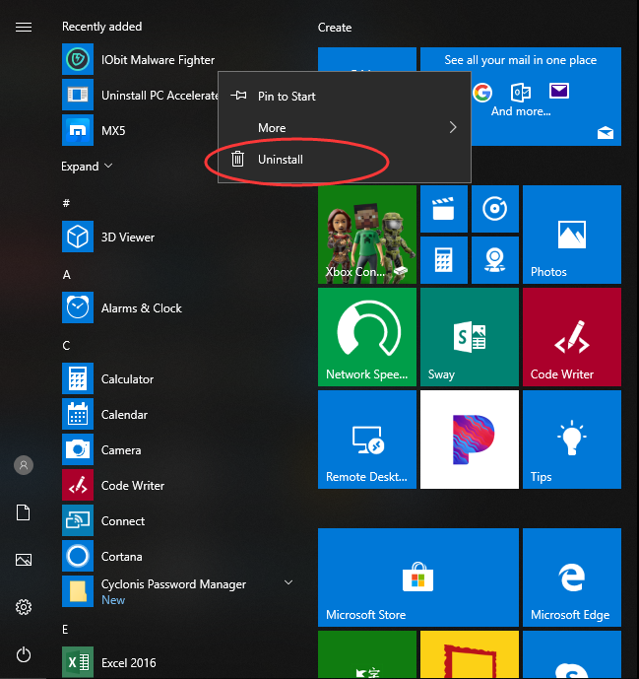Click the Uninstall PC Accelerate icon
This screenshot has height=679, width=639.
[78, 95]
